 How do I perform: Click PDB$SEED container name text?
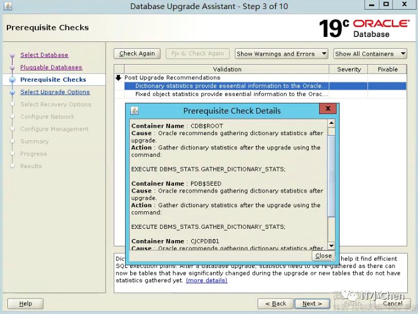[x=206, y=183]
